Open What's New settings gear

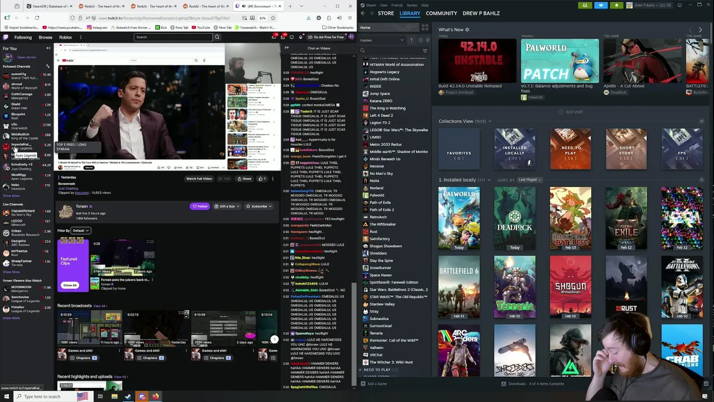coord(467,30)
